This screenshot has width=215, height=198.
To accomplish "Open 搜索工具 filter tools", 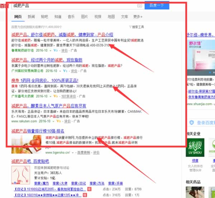I will click(137, 27).
